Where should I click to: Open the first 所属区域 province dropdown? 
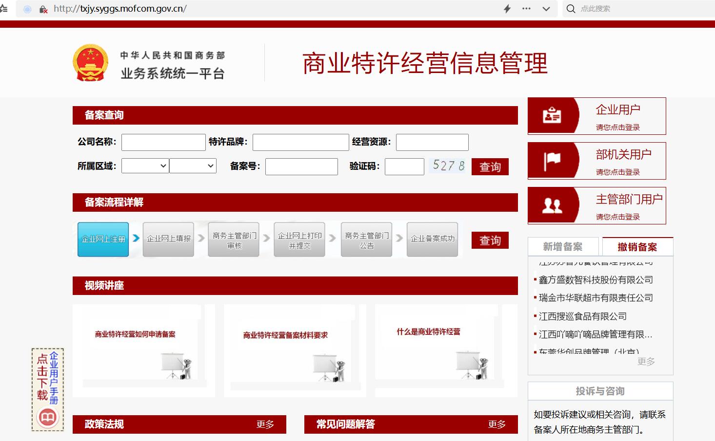click(145, 166)
